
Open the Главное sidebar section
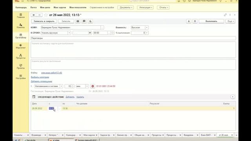tap(21, 16)
